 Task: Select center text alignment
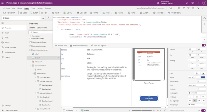[x=195, y=101]
